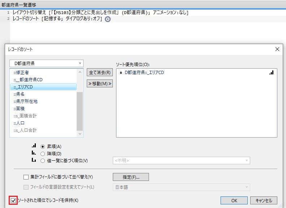Click the descending order bars icon
This screenshot has width=286, height=208.
pos(34,153)
